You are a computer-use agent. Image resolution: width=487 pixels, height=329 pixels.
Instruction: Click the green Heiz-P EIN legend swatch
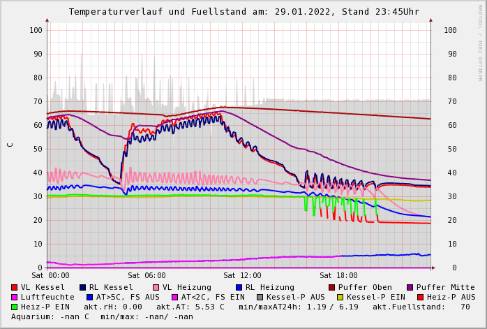tap(15, 307)
